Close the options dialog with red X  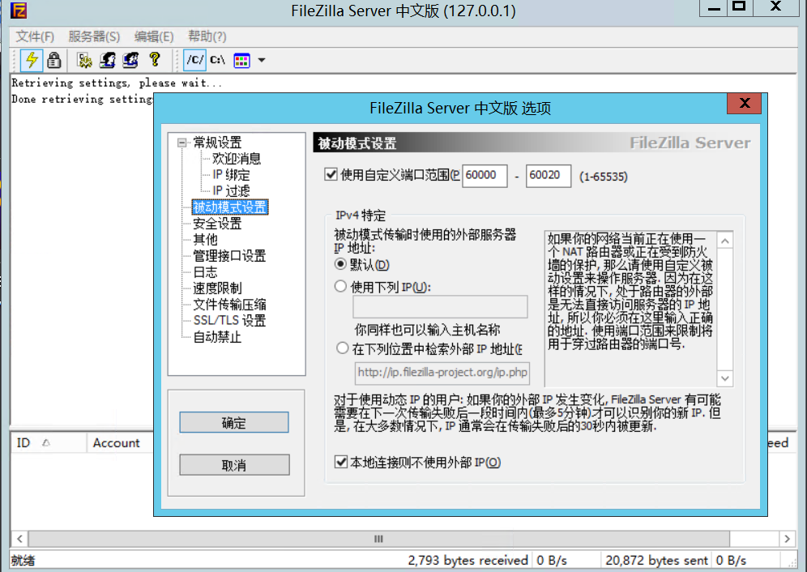(x=744, y=104)
